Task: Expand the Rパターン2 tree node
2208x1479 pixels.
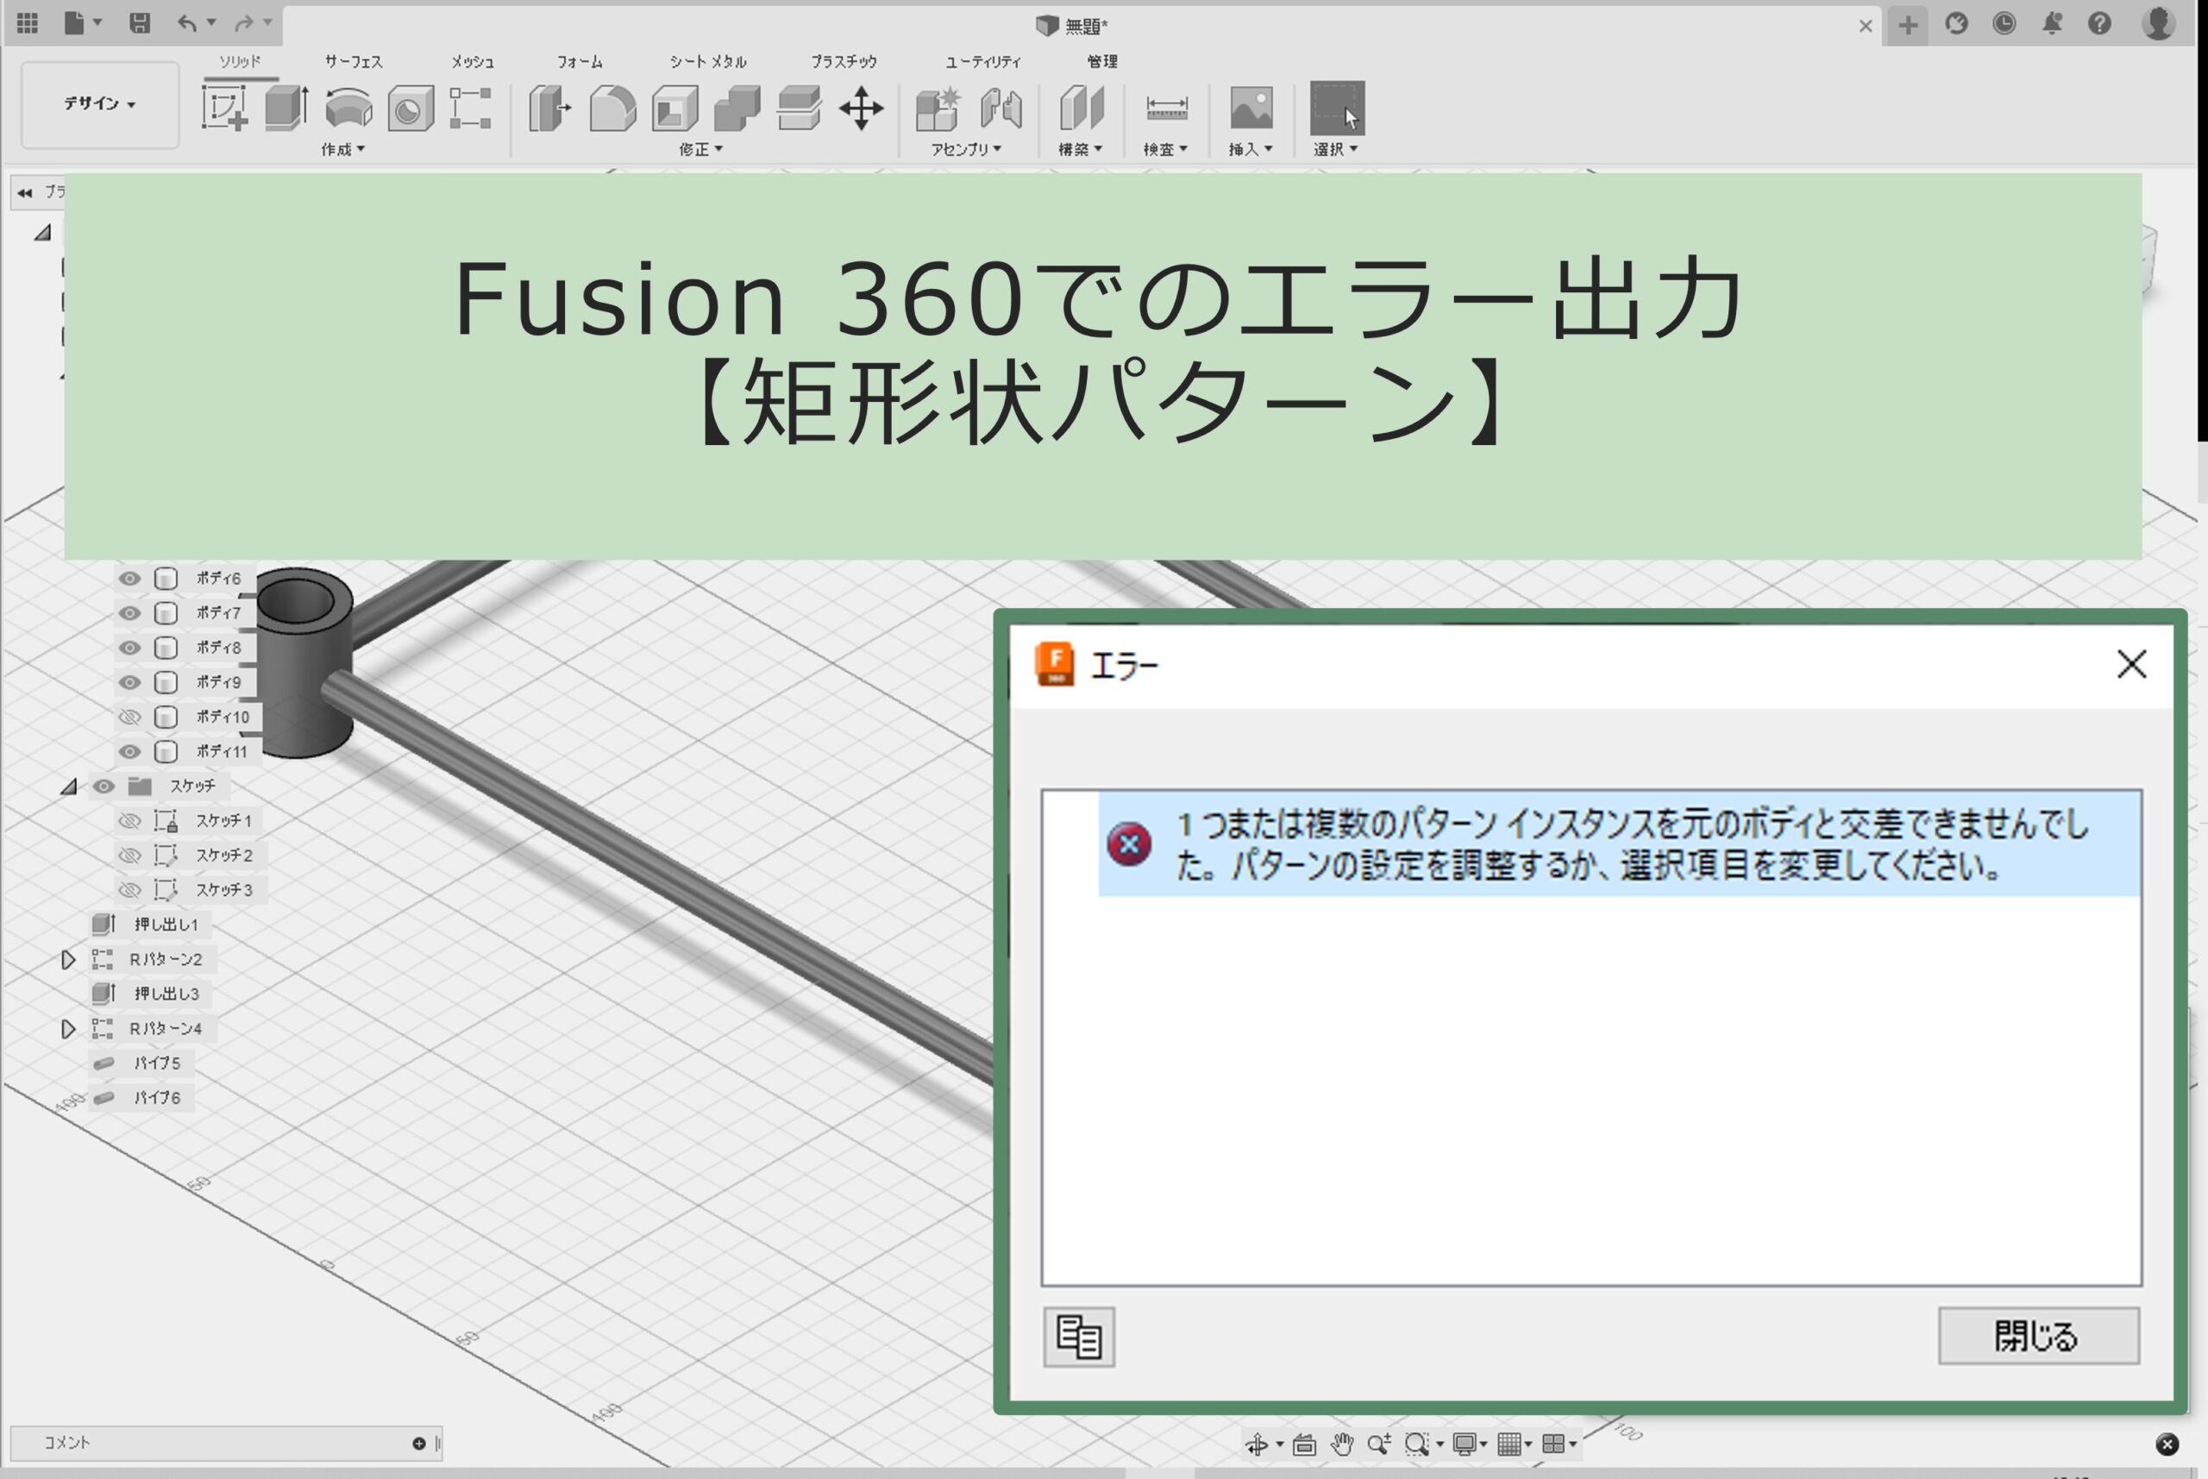Action: [68, 959]
